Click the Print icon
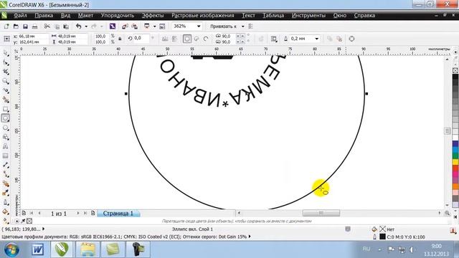459x258 pixels. coord(35,27)
